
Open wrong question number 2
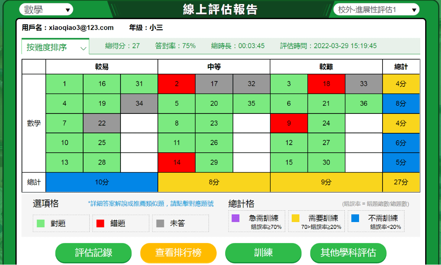click(176, 84)
